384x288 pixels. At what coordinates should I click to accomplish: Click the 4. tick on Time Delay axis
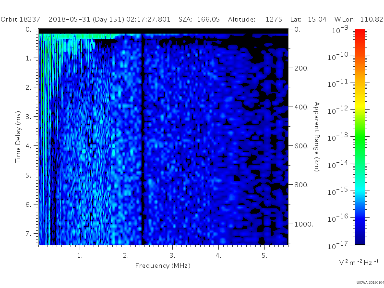28,146
